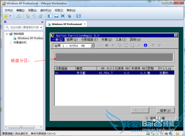Click the delete partition X icon

113,45
